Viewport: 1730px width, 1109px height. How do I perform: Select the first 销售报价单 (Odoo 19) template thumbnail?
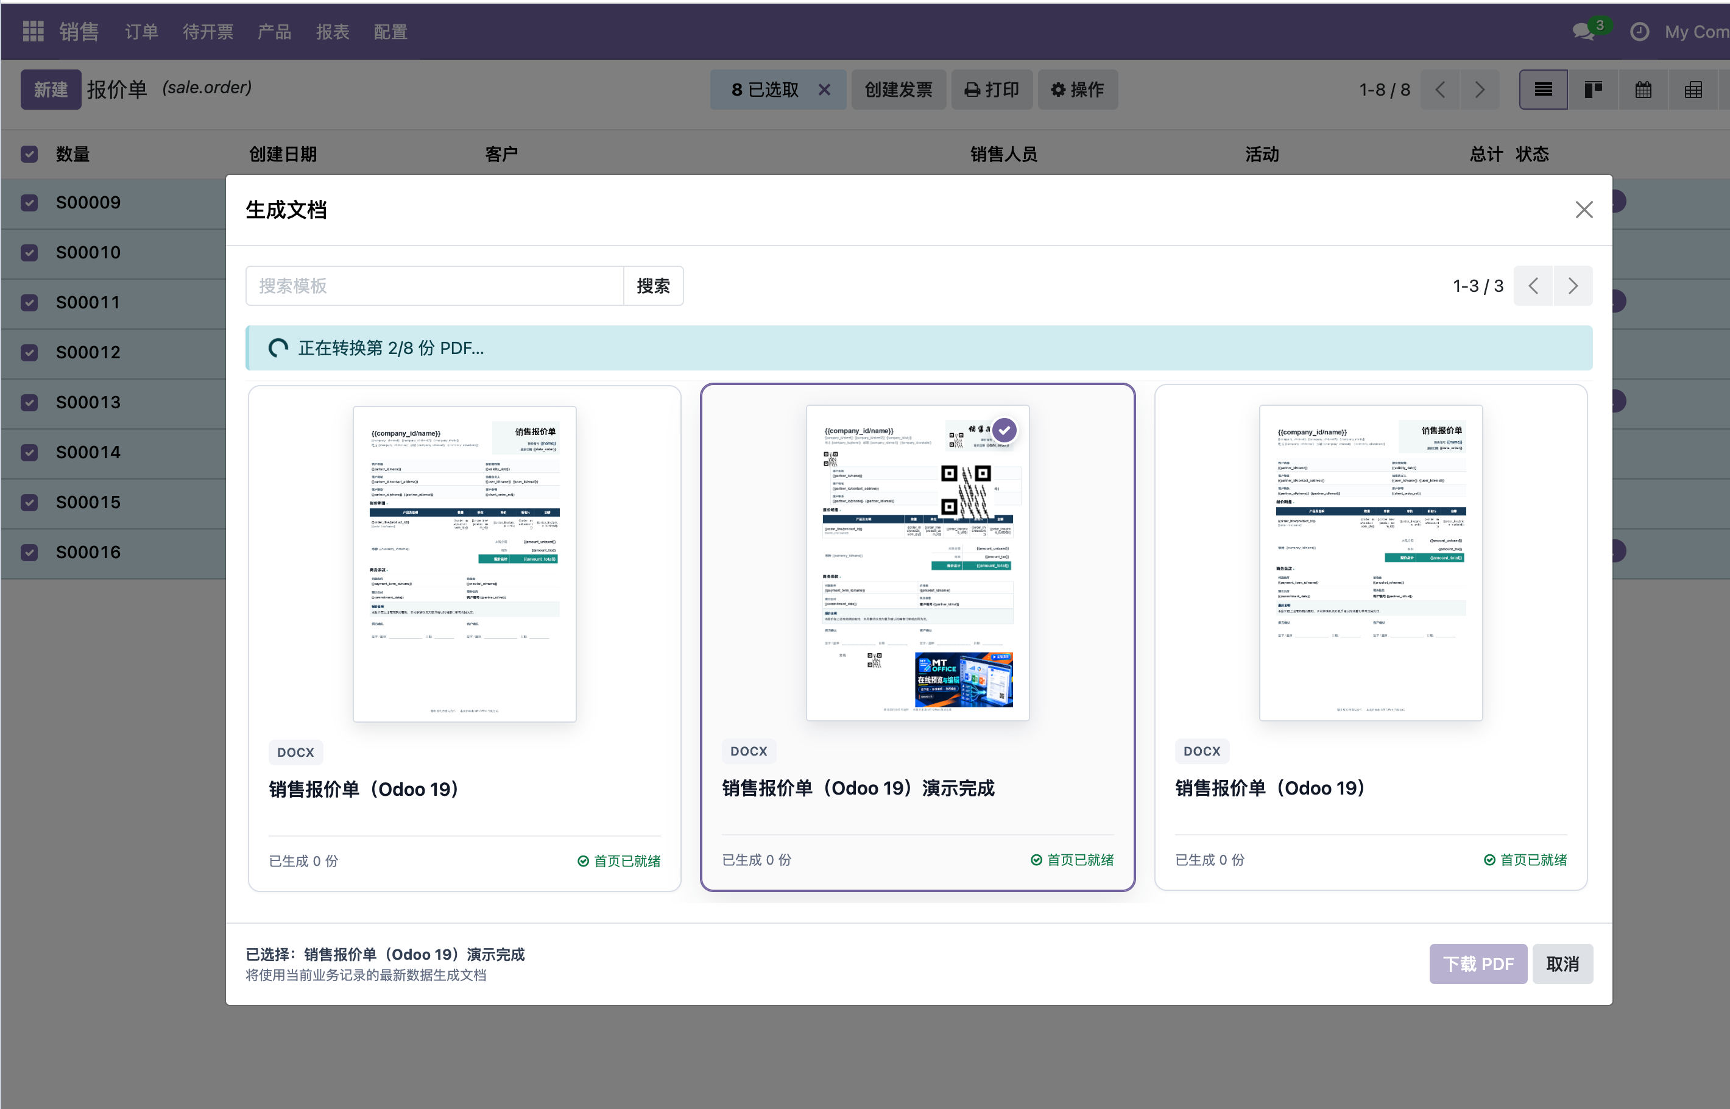tap(464, 564)
